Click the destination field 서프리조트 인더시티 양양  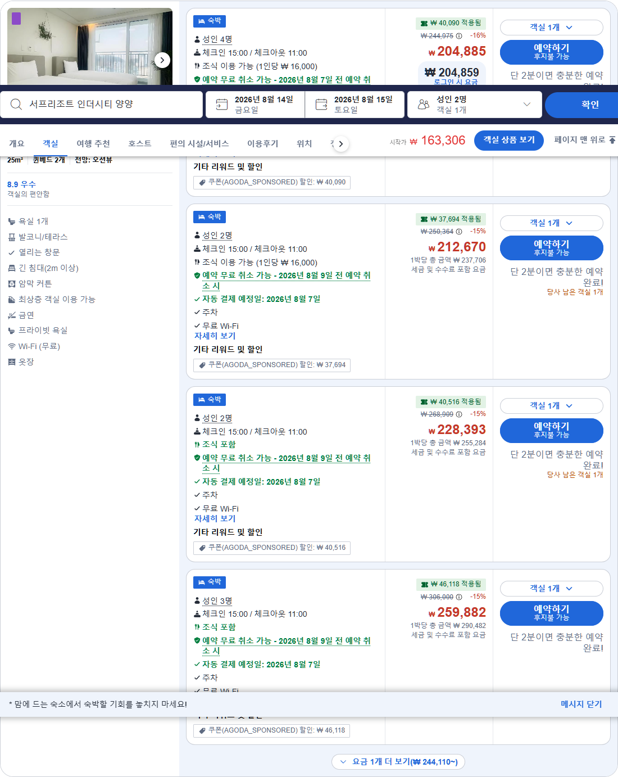pyautogui.click(x=101, y=105)
